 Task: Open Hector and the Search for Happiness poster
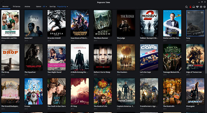click(172, 23)
